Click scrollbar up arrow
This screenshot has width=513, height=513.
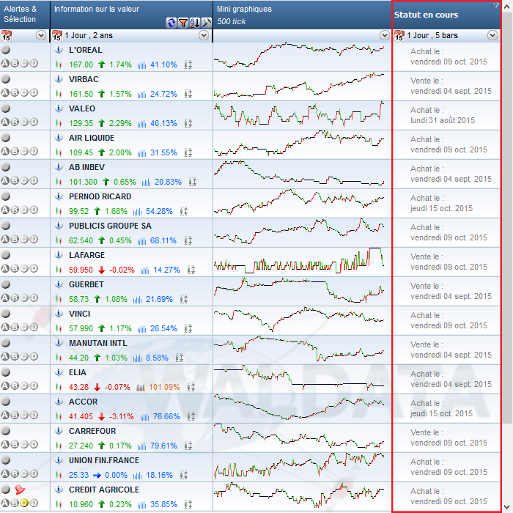(507, 6)
